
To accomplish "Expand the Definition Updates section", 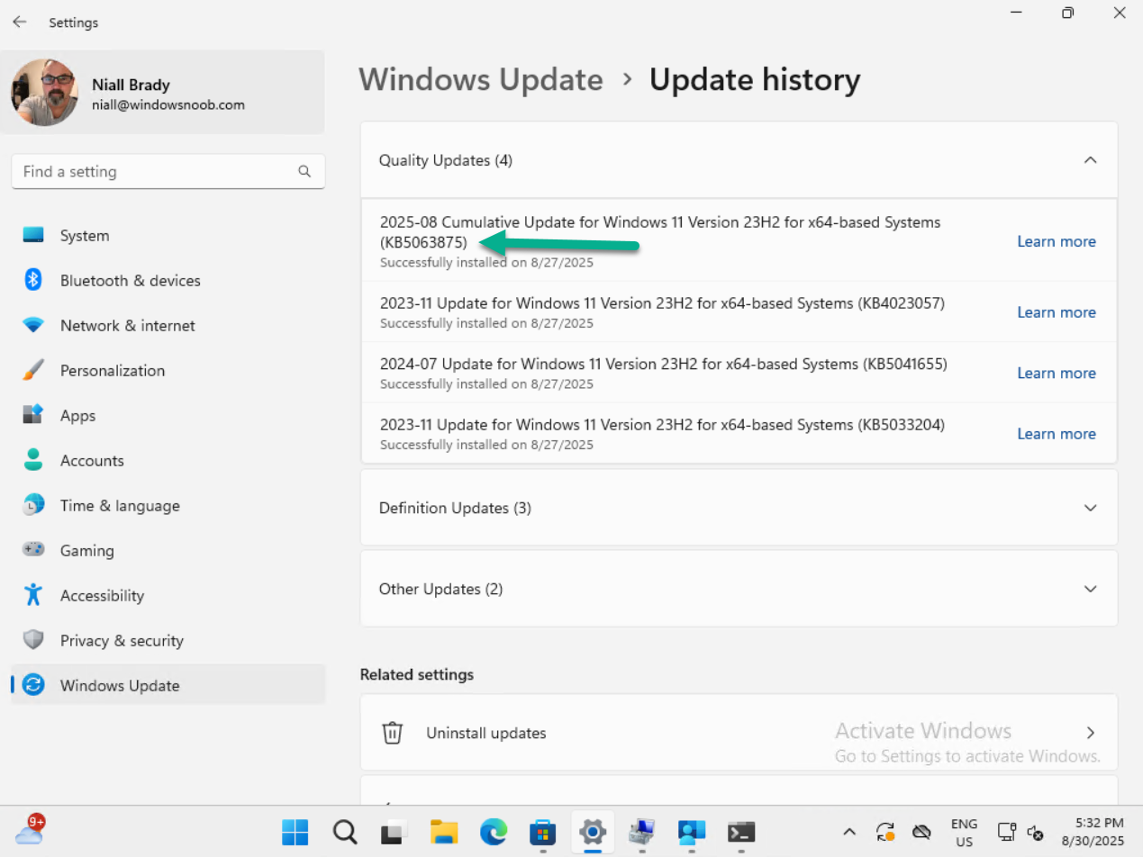I will pos(1090,508).
